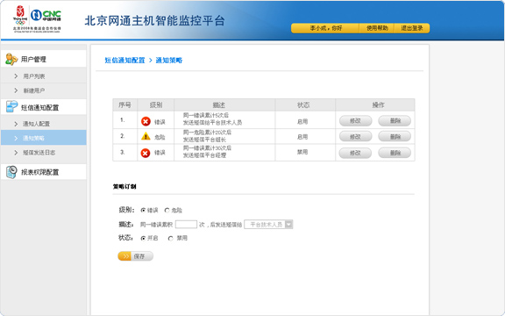The image size is (505, 316).
Task: Click the Beijing 2008 Olympic emblem
Action: (20, 15)
